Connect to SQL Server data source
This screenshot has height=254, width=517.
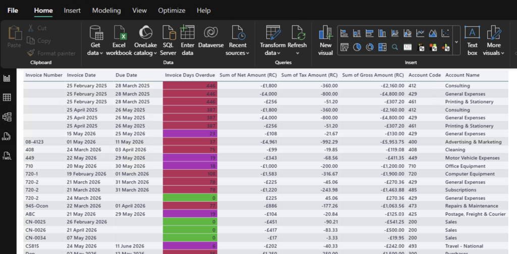coord(168,40)
